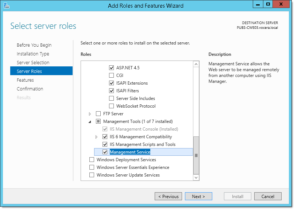Click the scroll down arrow in Roles list
Screen dimensions: 294x209
196,178
